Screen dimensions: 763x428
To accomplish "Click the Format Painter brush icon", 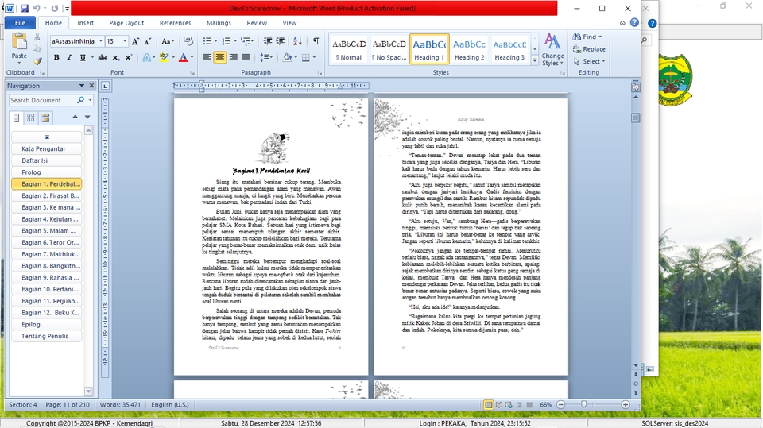I will (37, 61).
